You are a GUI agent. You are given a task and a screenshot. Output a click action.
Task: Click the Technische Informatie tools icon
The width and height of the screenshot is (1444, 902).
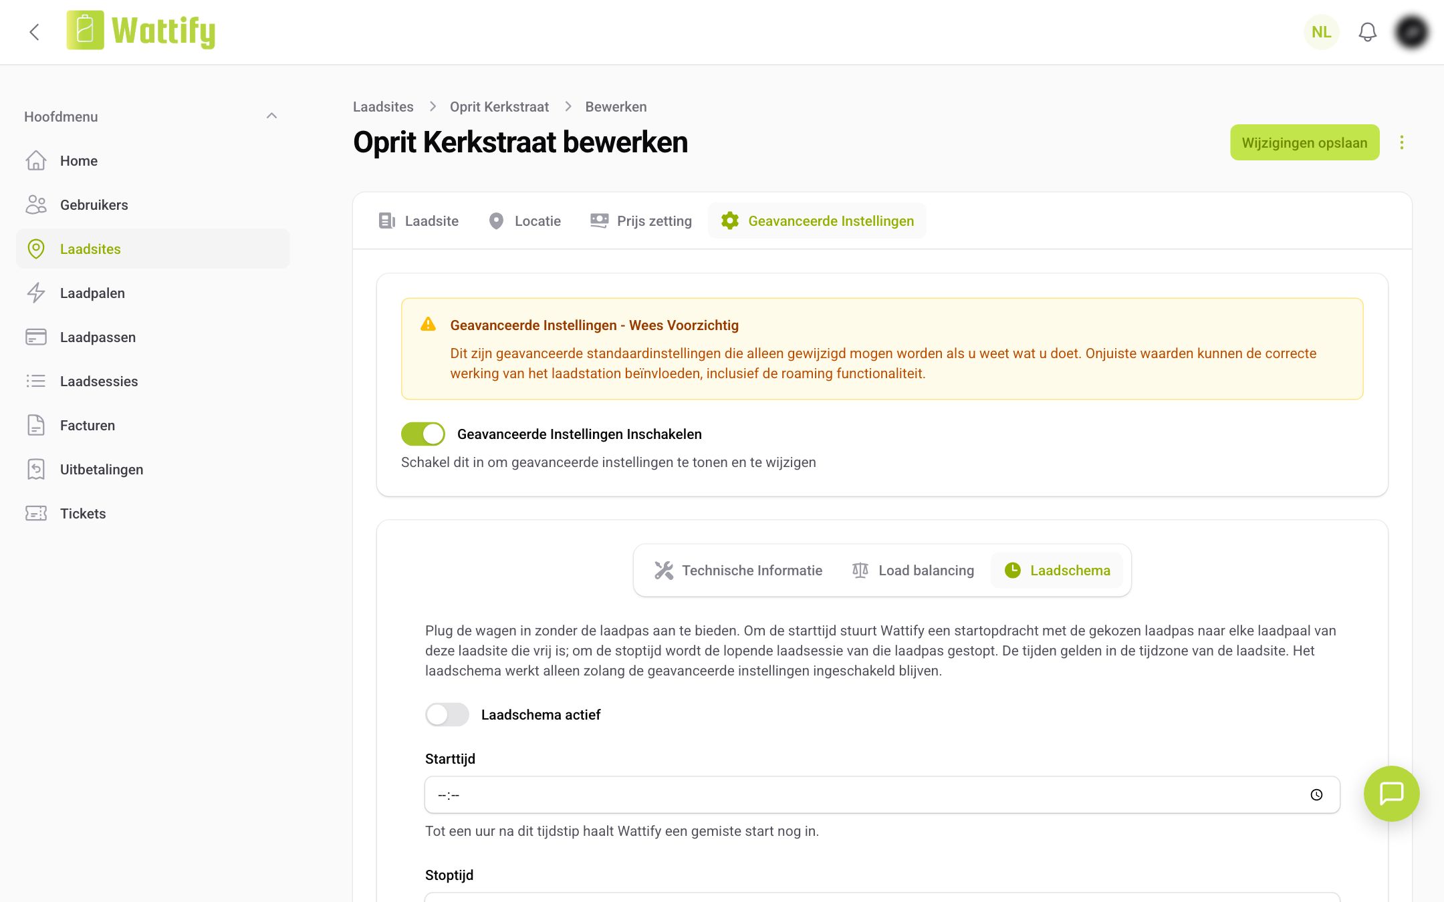[664, 571]
